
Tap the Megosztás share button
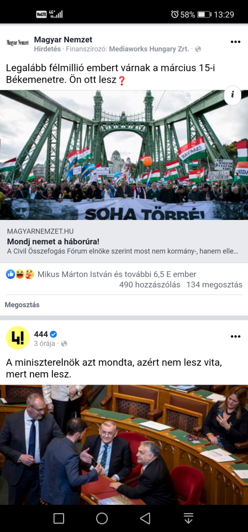coord(22,305)
